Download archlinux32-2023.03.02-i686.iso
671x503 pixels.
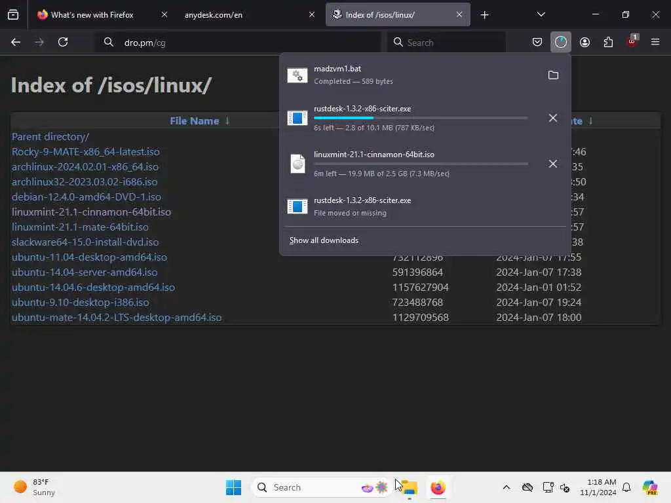click(x=85, y=182)
